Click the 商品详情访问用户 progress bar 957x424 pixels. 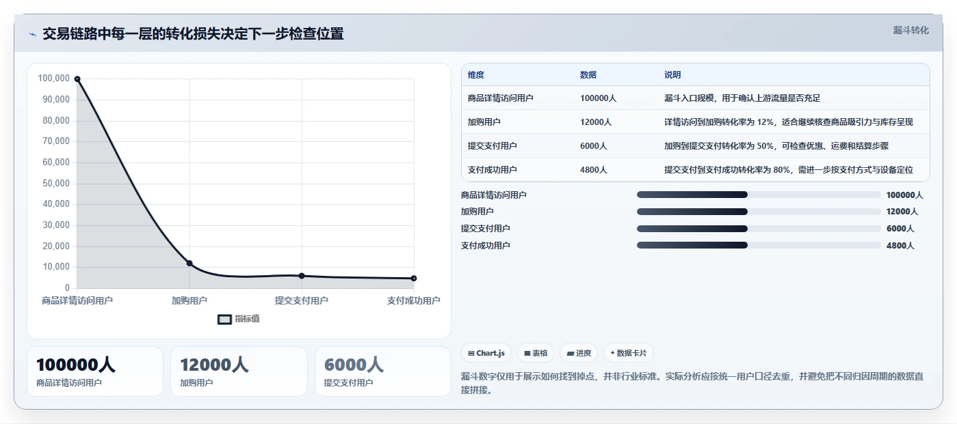pyautogui.click(x=759, y=195)
